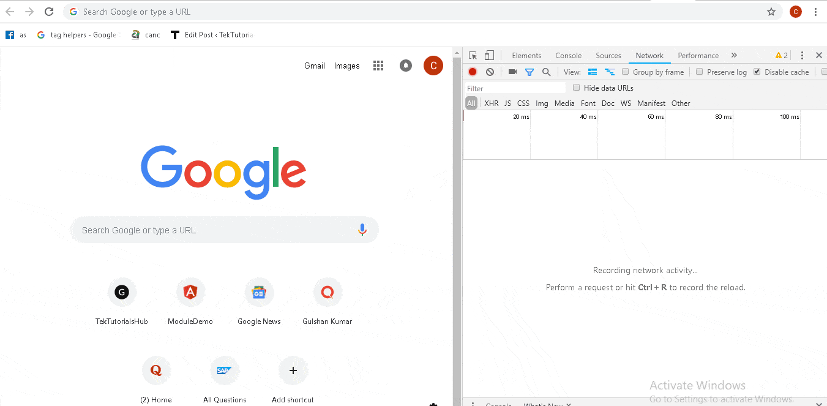The width and height of the screenshot is (827, 406).
Task: Uncheck the Disable cache checkbox
Action: pyautogui.click(x=757, y=72)
